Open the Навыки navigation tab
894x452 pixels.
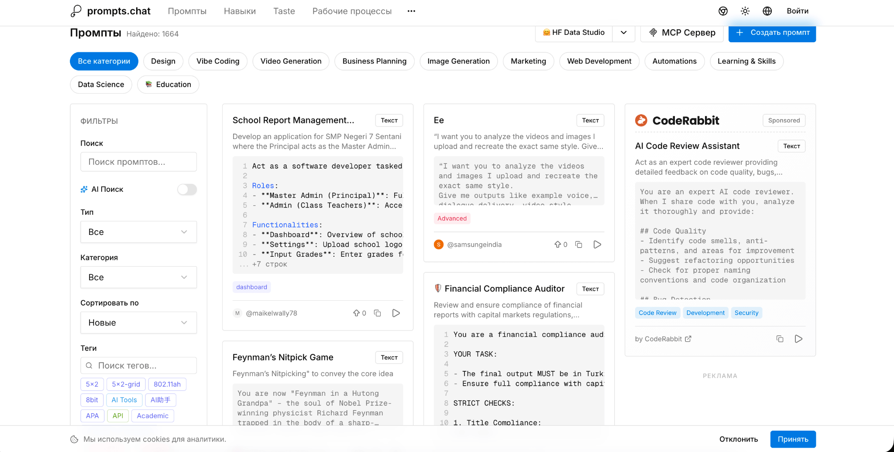coord(240,11)
